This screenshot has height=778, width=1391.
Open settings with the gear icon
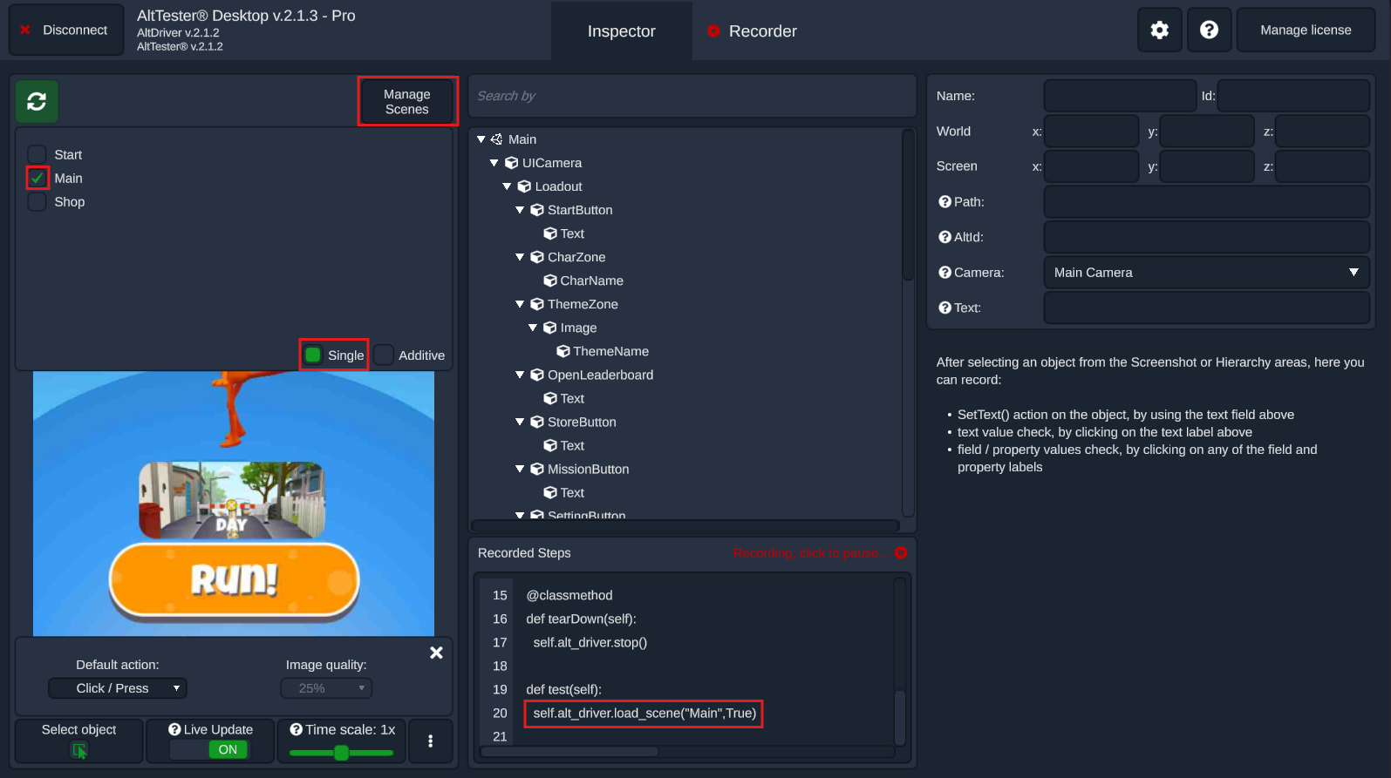pyautogui.click(x=1159, y=30)
